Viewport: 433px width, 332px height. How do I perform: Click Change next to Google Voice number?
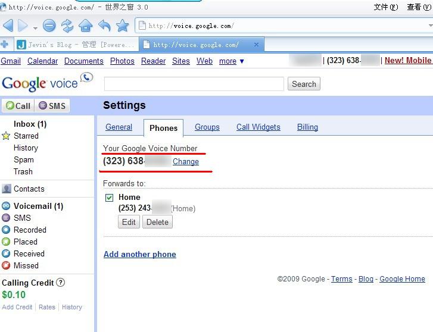click(186, 161)
